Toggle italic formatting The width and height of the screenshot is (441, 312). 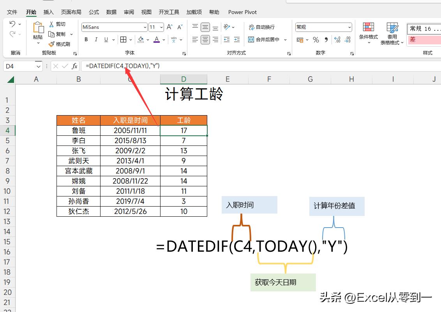point(96,39)
